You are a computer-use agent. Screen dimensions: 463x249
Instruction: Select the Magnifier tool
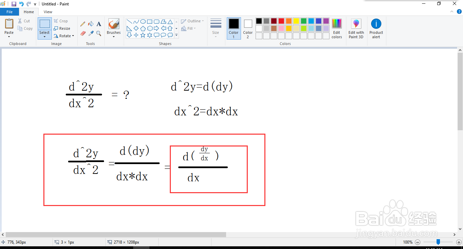pyautogui.click(x=99, y=33)
